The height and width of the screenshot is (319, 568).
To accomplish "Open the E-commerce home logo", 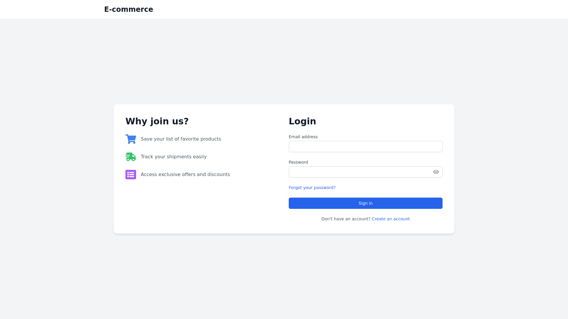I will pyautogui.click(x=128, y=9).
